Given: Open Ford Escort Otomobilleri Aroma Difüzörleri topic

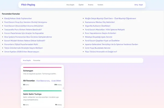Looking at the screenshot, I should (24, 26).
